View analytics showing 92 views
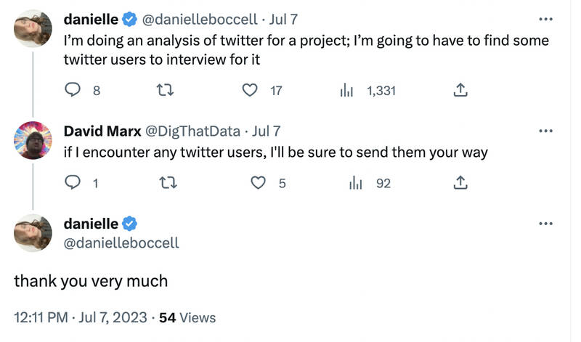This screenshot has height=342, width=581. click(x=355, y=183)
